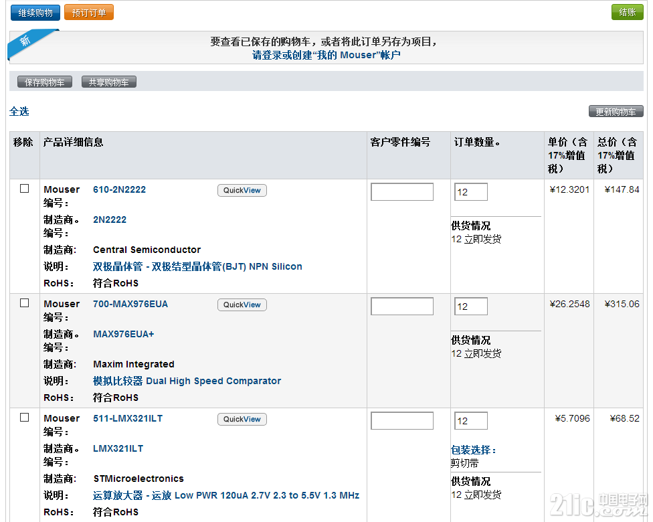Click the quantity field for 610-2N2222

(470, 191)
